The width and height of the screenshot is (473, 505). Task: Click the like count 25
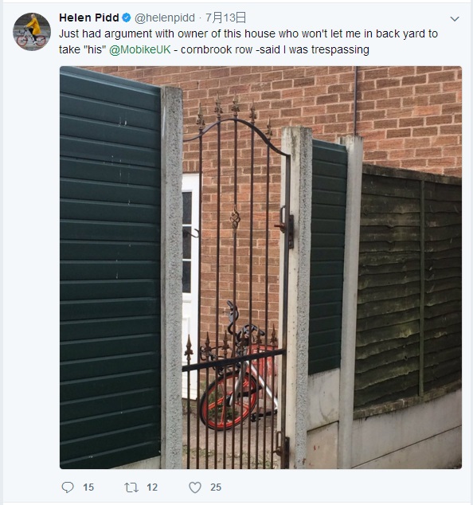(216, 487)
